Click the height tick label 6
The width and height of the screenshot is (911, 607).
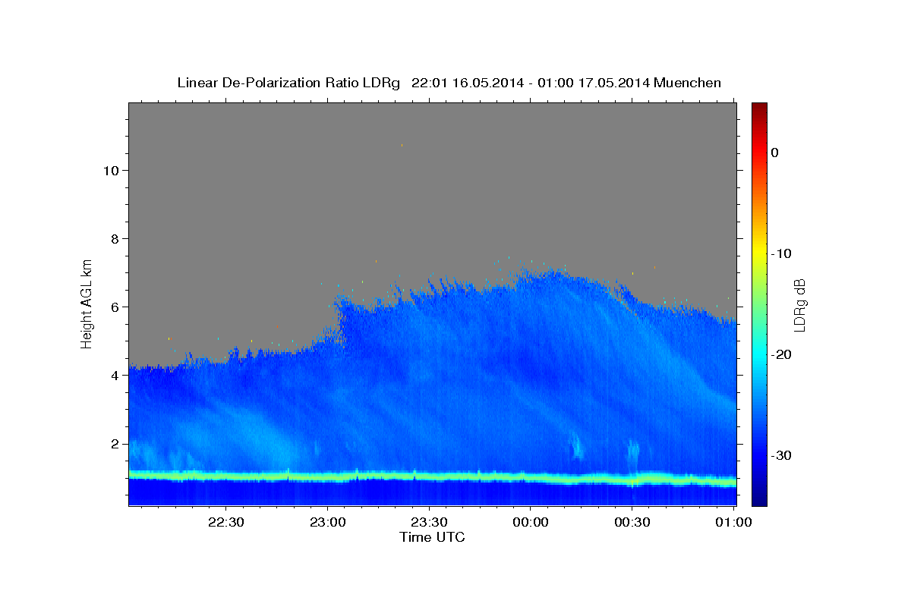(x=115, y=307)
